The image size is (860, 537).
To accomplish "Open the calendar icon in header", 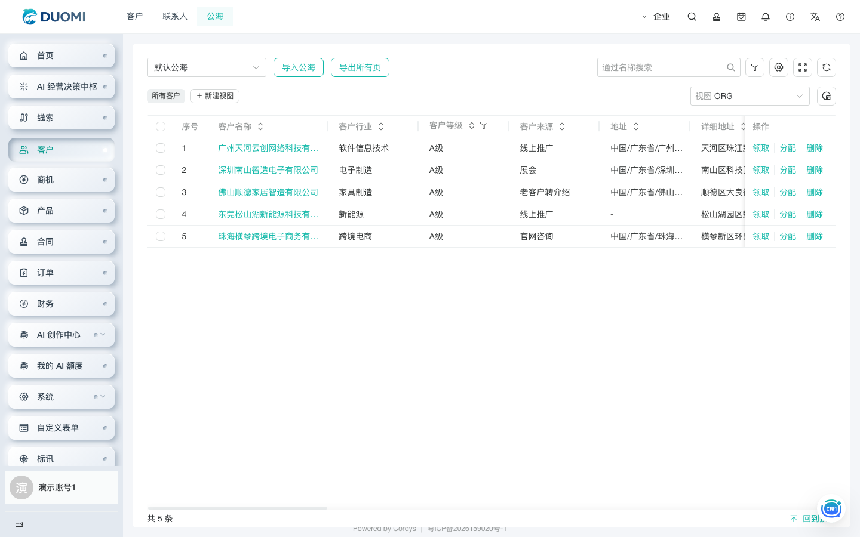I will click(x=741, y=17).
